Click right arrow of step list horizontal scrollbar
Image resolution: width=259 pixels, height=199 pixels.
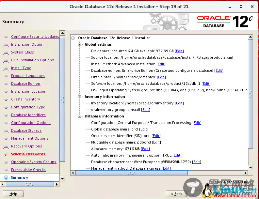pyautogui.click(x=57, y=184)
